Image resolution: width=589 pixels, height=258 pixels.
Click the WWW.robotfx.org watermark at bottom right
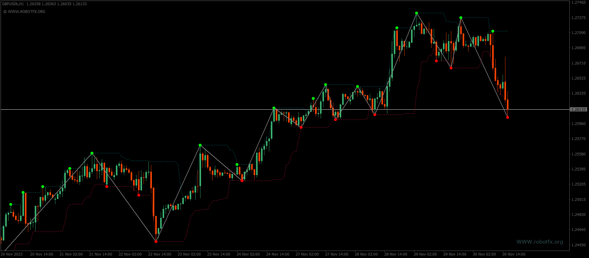point(540,242)
